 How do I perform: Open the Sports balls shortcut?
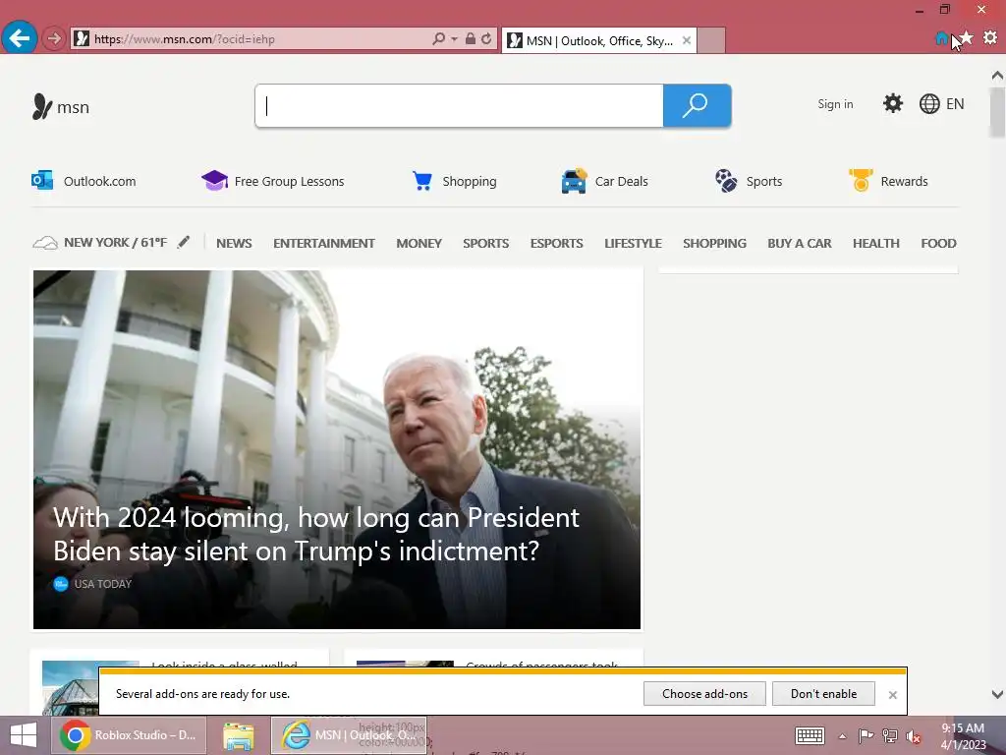(749, 181)
